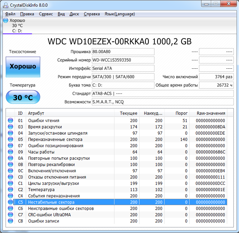239x233 pixels.
Task: Click status icon for C5 Нестабильные сектора
Action: point(10,202)
